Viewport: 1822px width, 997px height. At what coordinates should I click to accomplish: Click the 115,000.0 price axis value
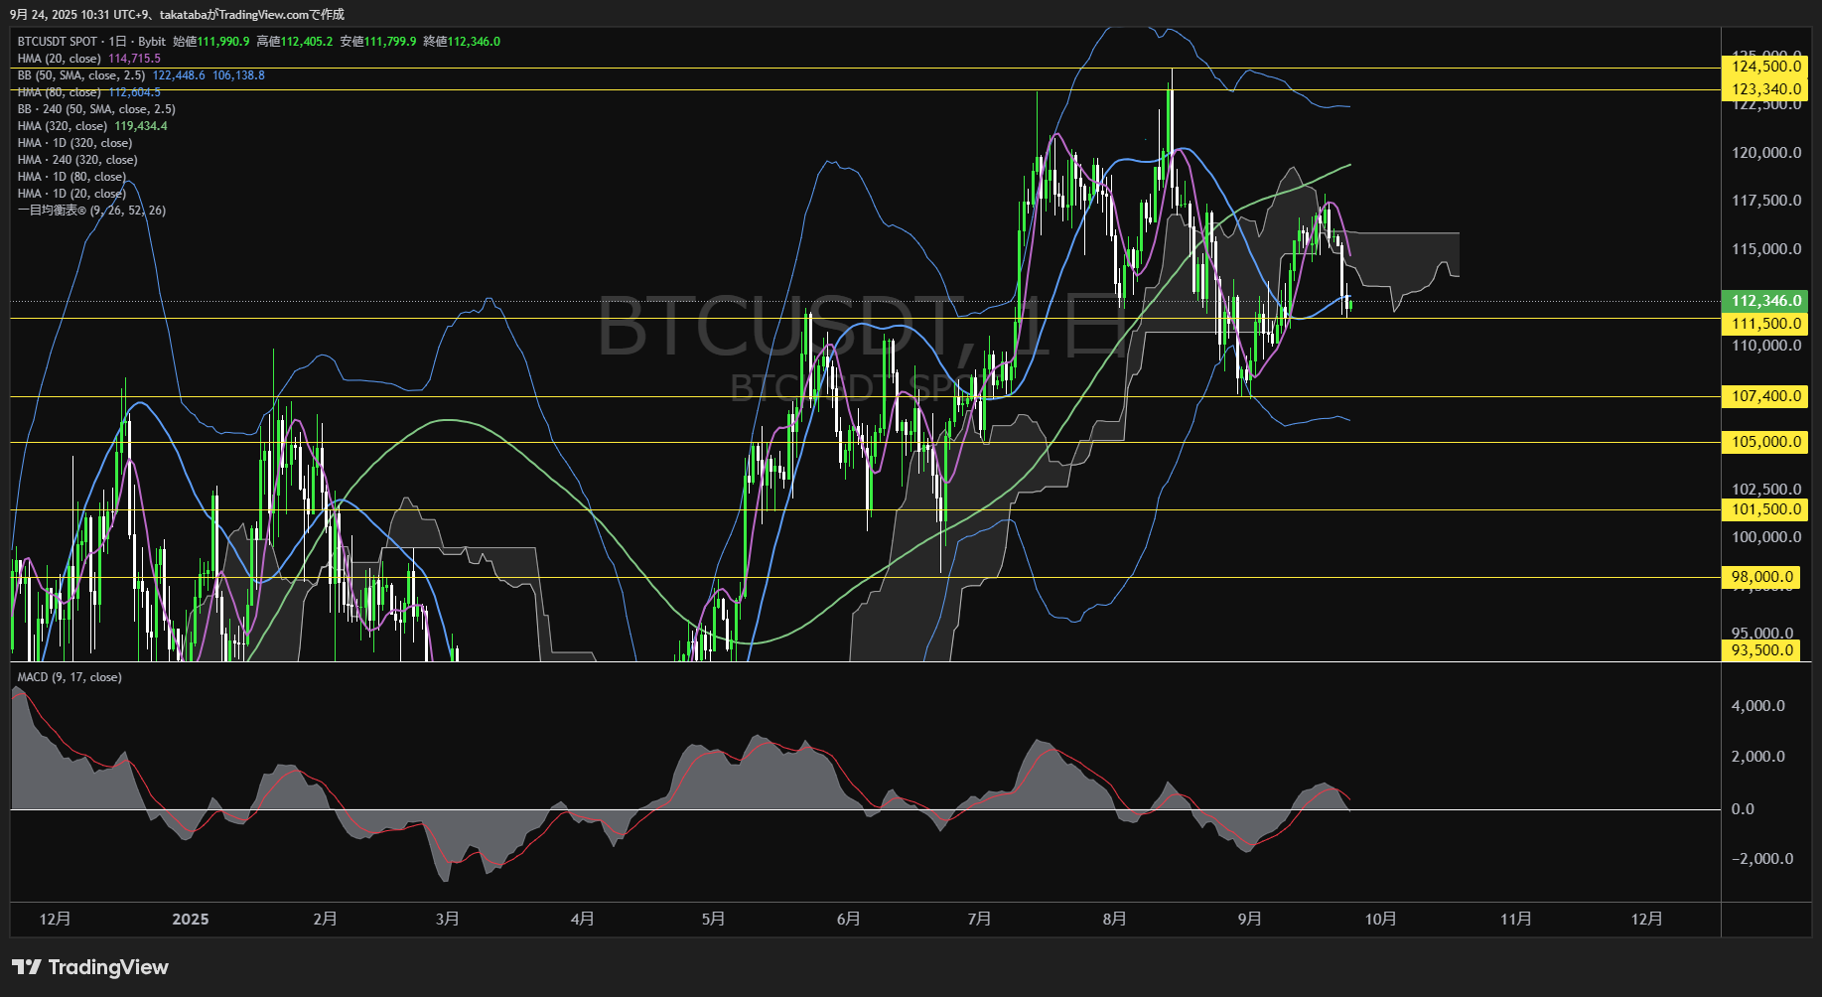pos(1766,249)
